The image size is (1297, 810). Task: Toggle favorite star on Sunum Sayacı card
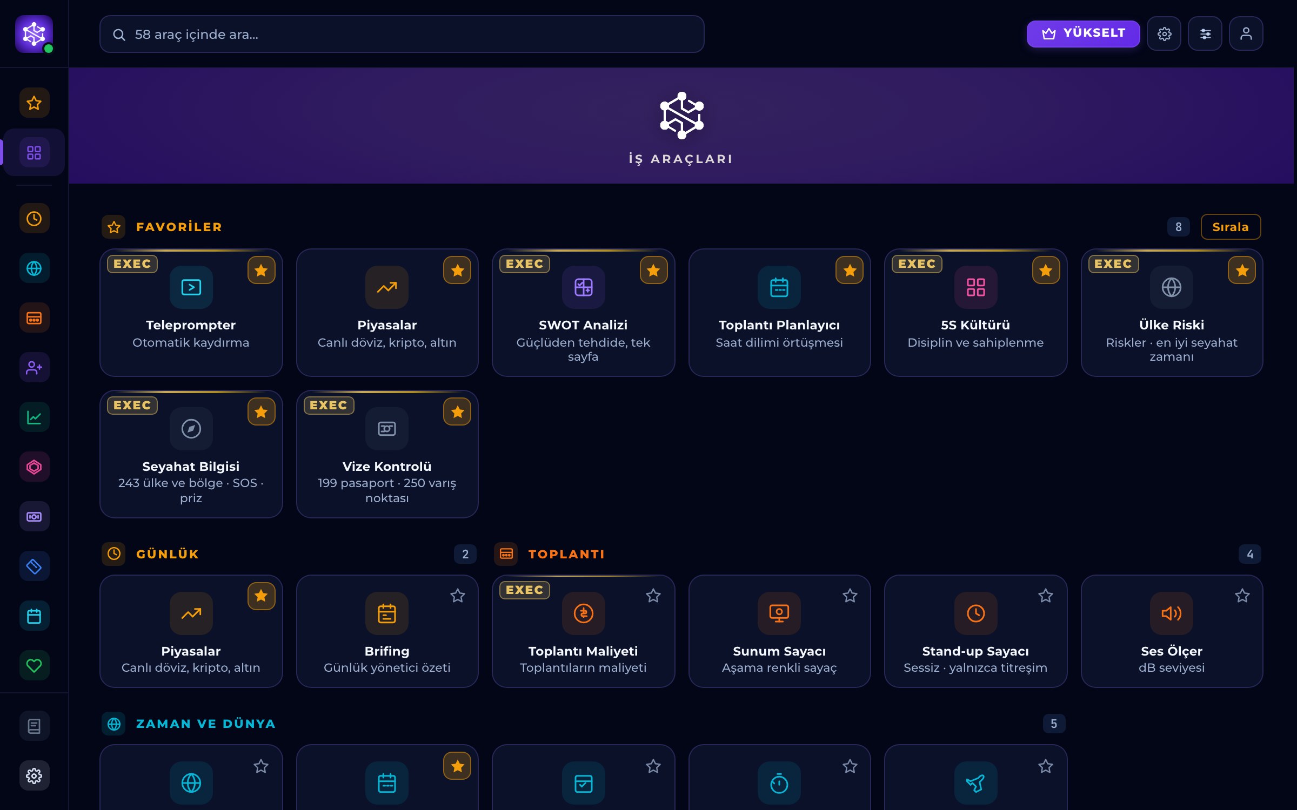click(850, 596)
